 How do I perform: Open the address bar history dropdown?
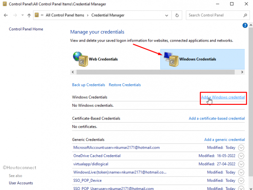point(167,15)
